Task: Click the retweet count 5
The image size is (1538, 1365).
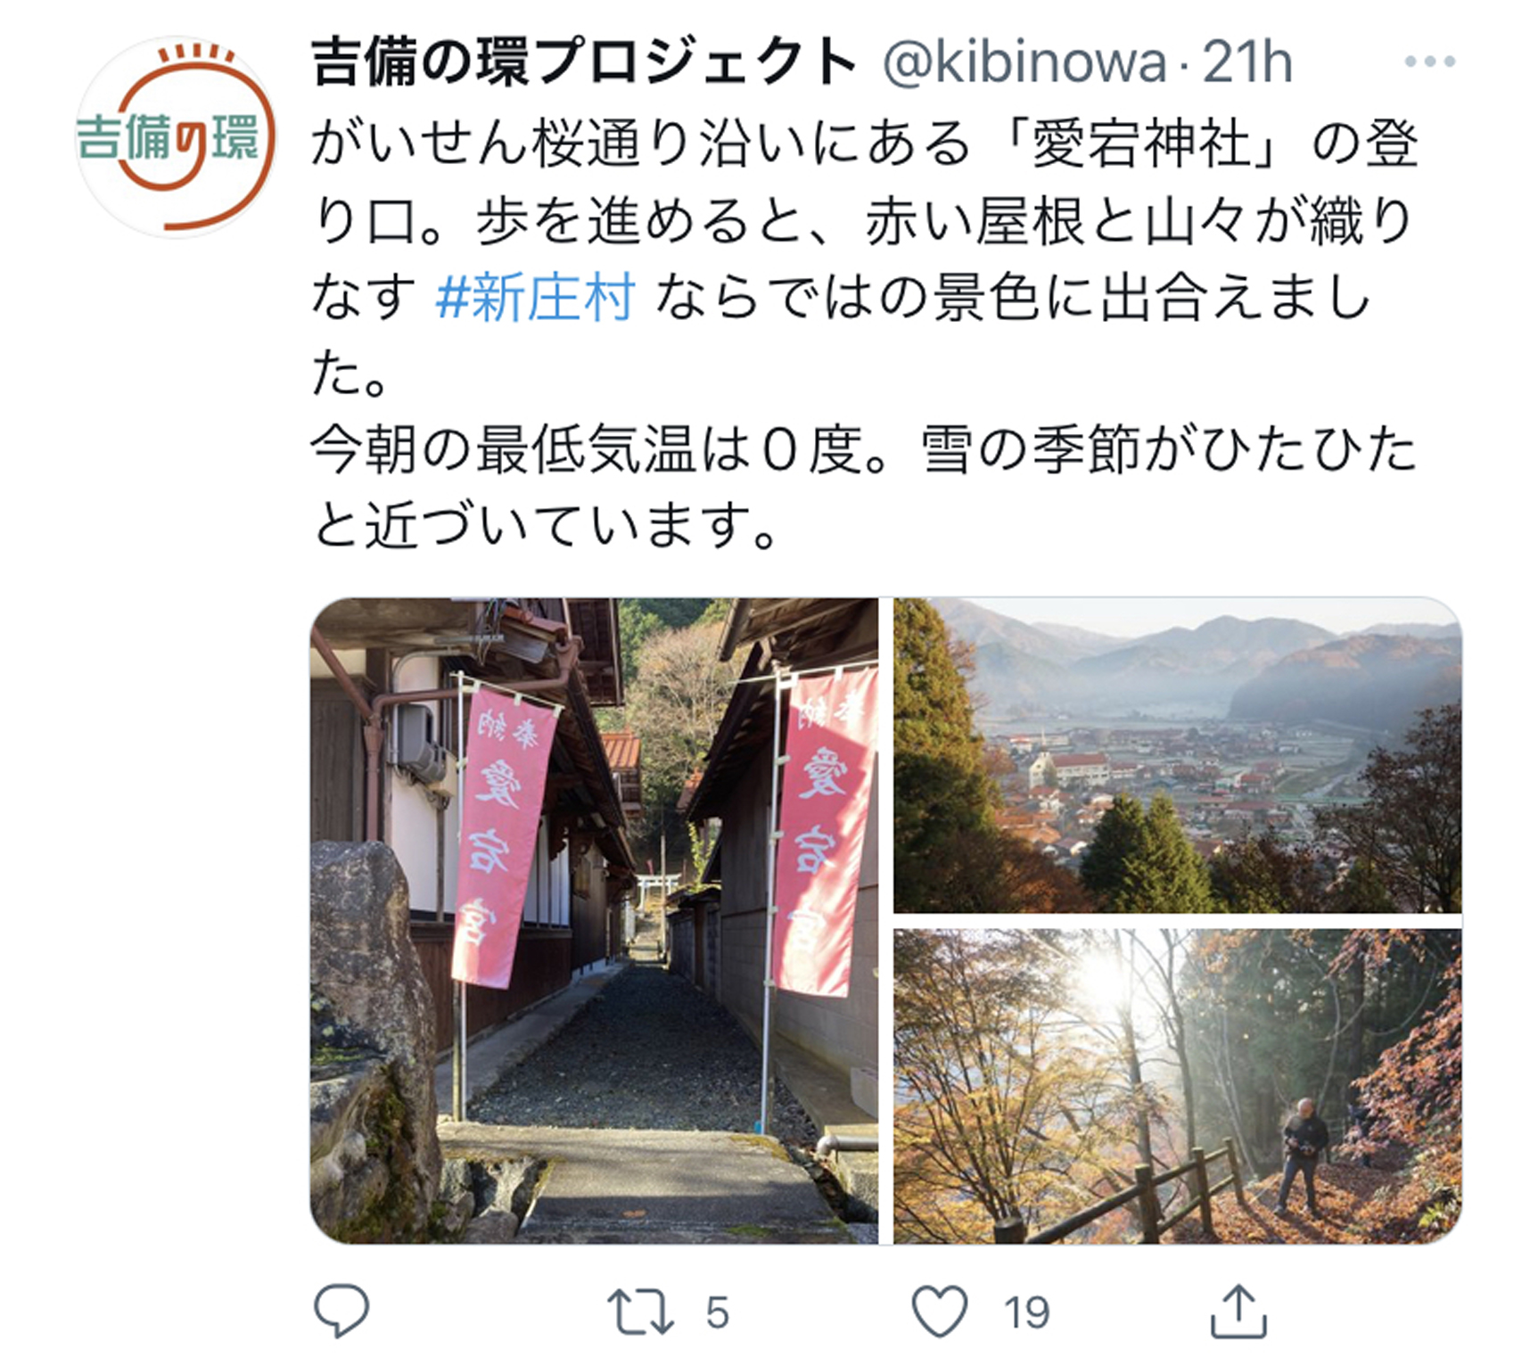Action: (x=717, y=1312)
